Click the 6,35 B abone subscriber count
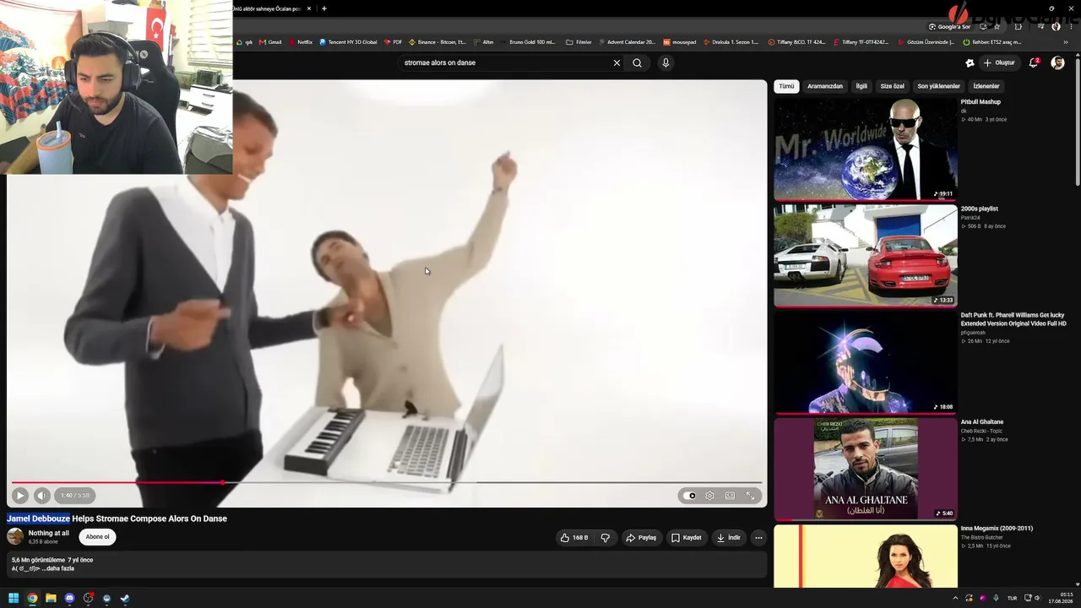Screen dimensions: 1081x608 [x=43, y=542]
